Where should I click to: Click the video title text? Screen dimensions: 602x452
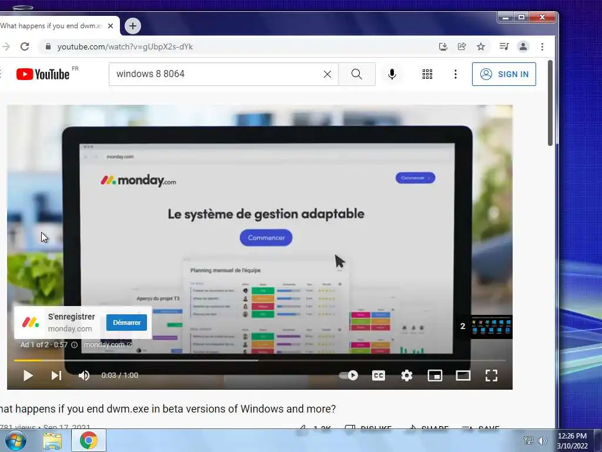pos(168,409)
